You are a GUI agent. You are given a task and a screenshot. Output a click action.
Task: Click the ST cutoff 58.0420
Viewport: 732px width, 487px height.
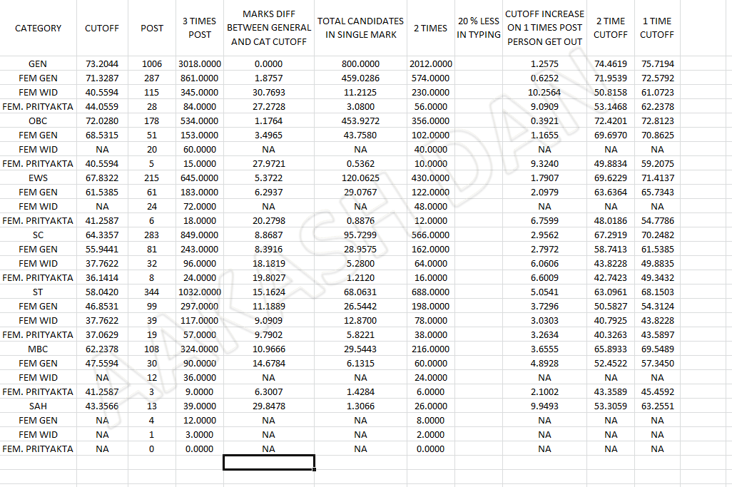tap(102, 292)
